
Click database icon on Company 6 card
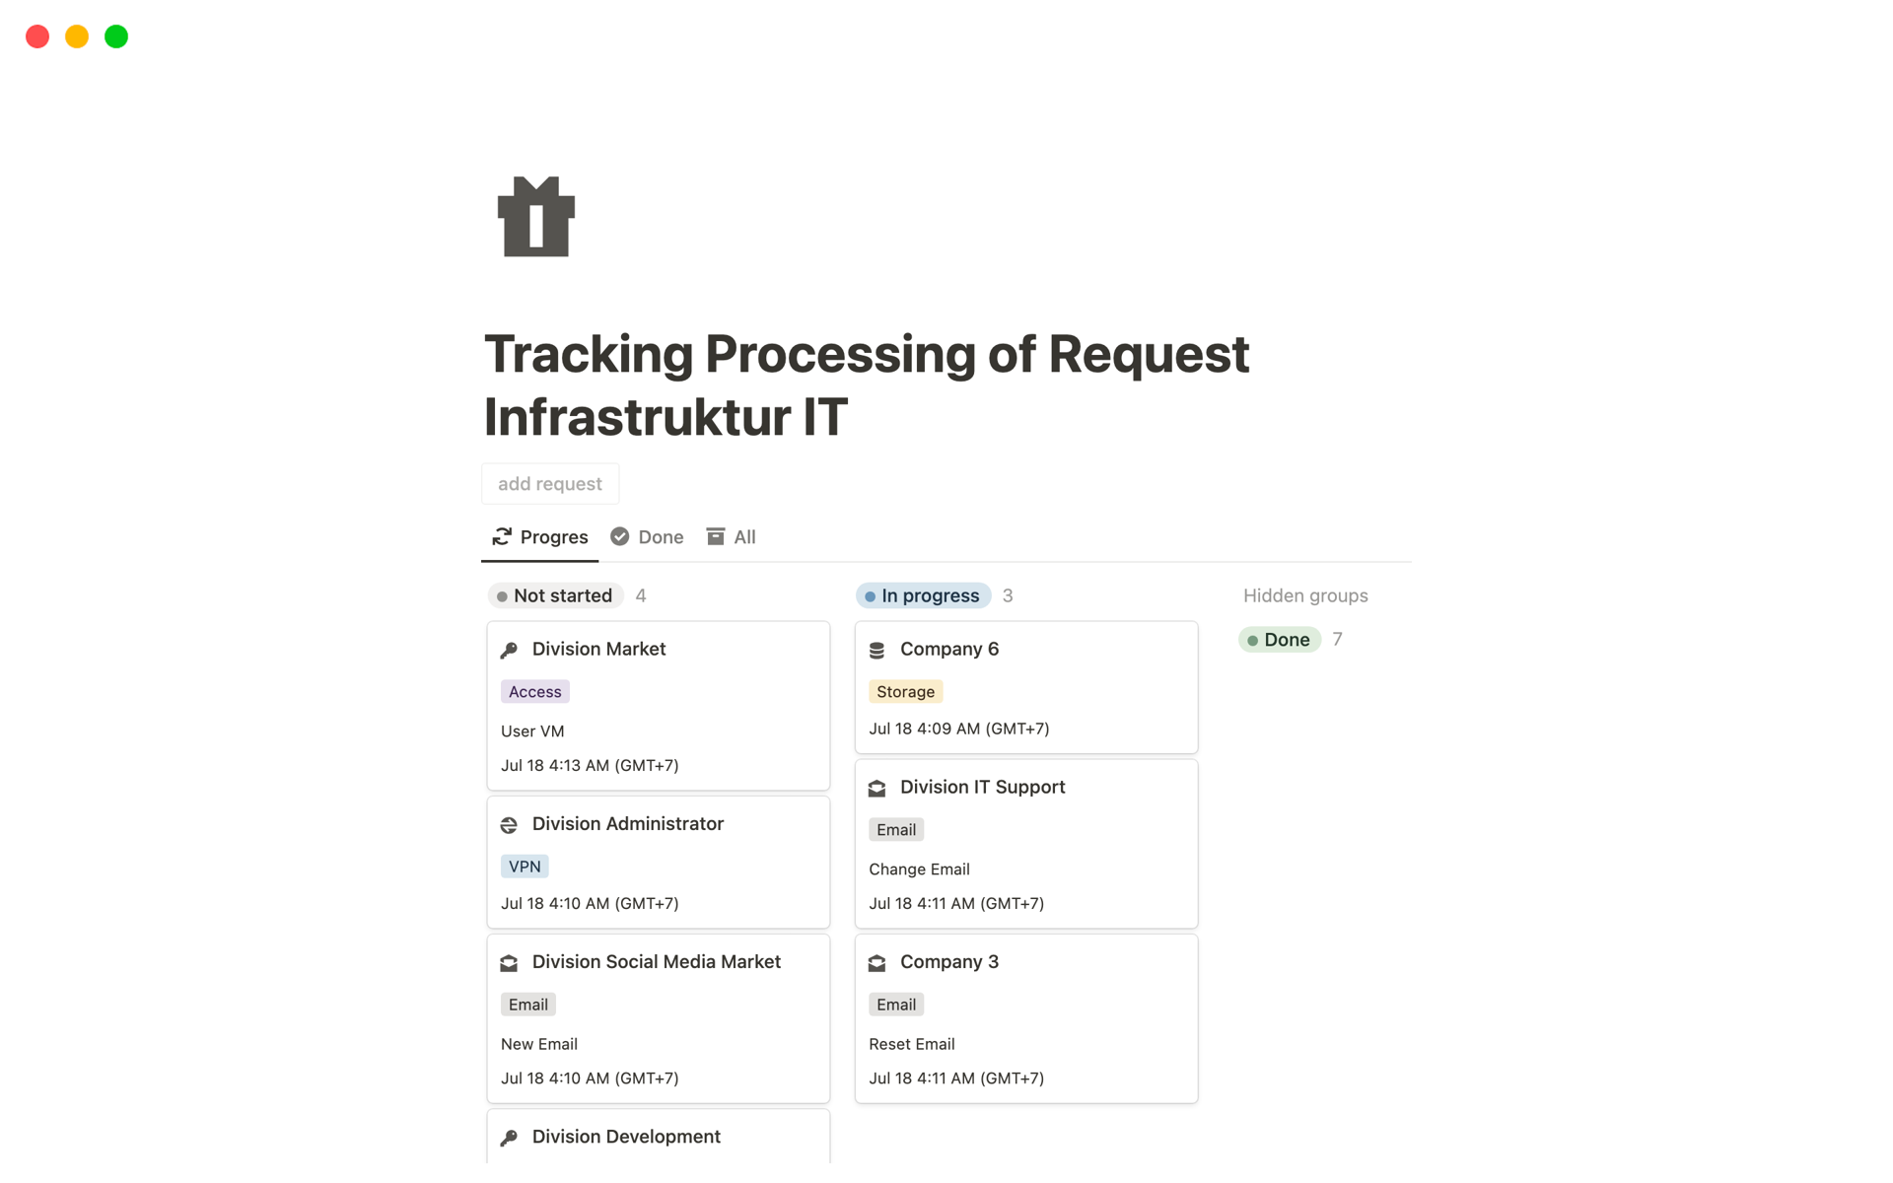(x=876, y=650)
